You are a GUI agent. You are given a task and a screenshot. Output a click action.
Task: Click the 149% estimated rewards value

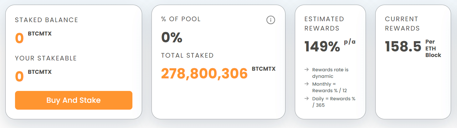(x=322, y=47)
